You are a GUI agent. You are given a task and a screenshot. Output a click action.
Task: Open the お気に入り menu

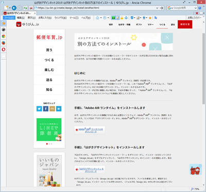click(x=45, y=18)
